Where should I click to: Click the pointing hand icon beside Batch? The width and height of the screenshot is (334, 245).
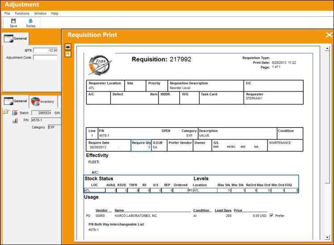[x=6, y=112]
